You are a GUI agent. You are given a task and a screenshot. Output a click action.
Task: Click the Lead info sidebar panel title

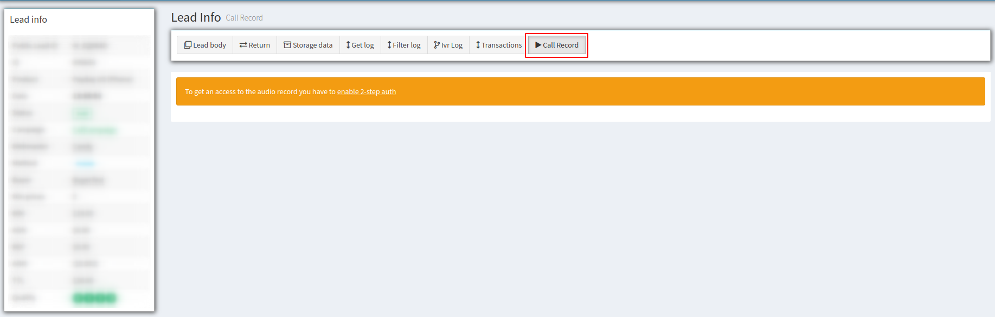coord(29,19)
